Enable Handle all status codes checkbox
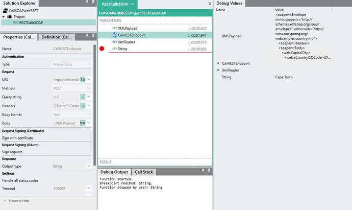 click(55, 180)
